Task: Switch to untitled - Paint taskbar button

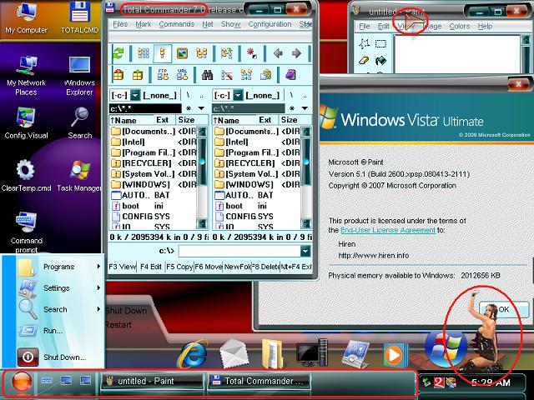Action: (x=153, y=381)
